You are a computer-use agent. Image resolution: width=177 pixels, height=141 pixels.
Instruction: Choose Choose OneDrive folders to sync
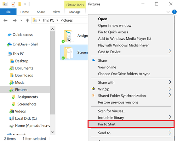tap(124, 74)
